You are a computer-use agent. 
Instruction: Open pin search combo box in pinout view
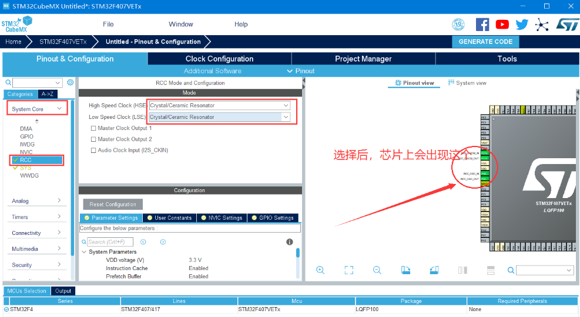point(545,271)
